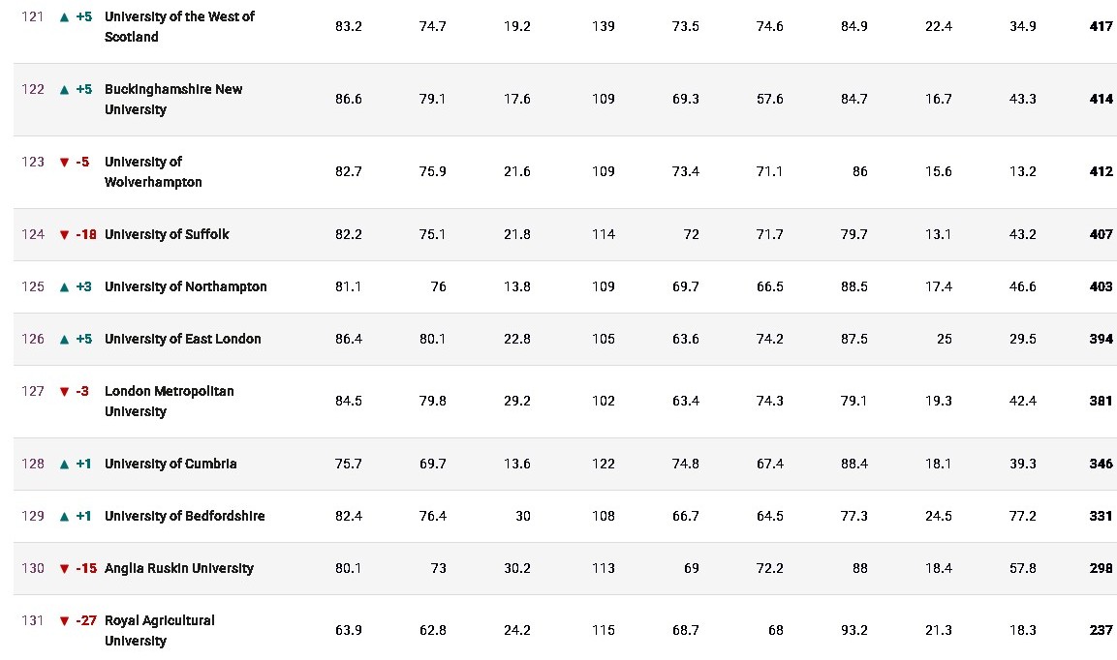Click the green up arrow beside University of Cumbria
This screenshot has height=660, width=1117.
64,465
